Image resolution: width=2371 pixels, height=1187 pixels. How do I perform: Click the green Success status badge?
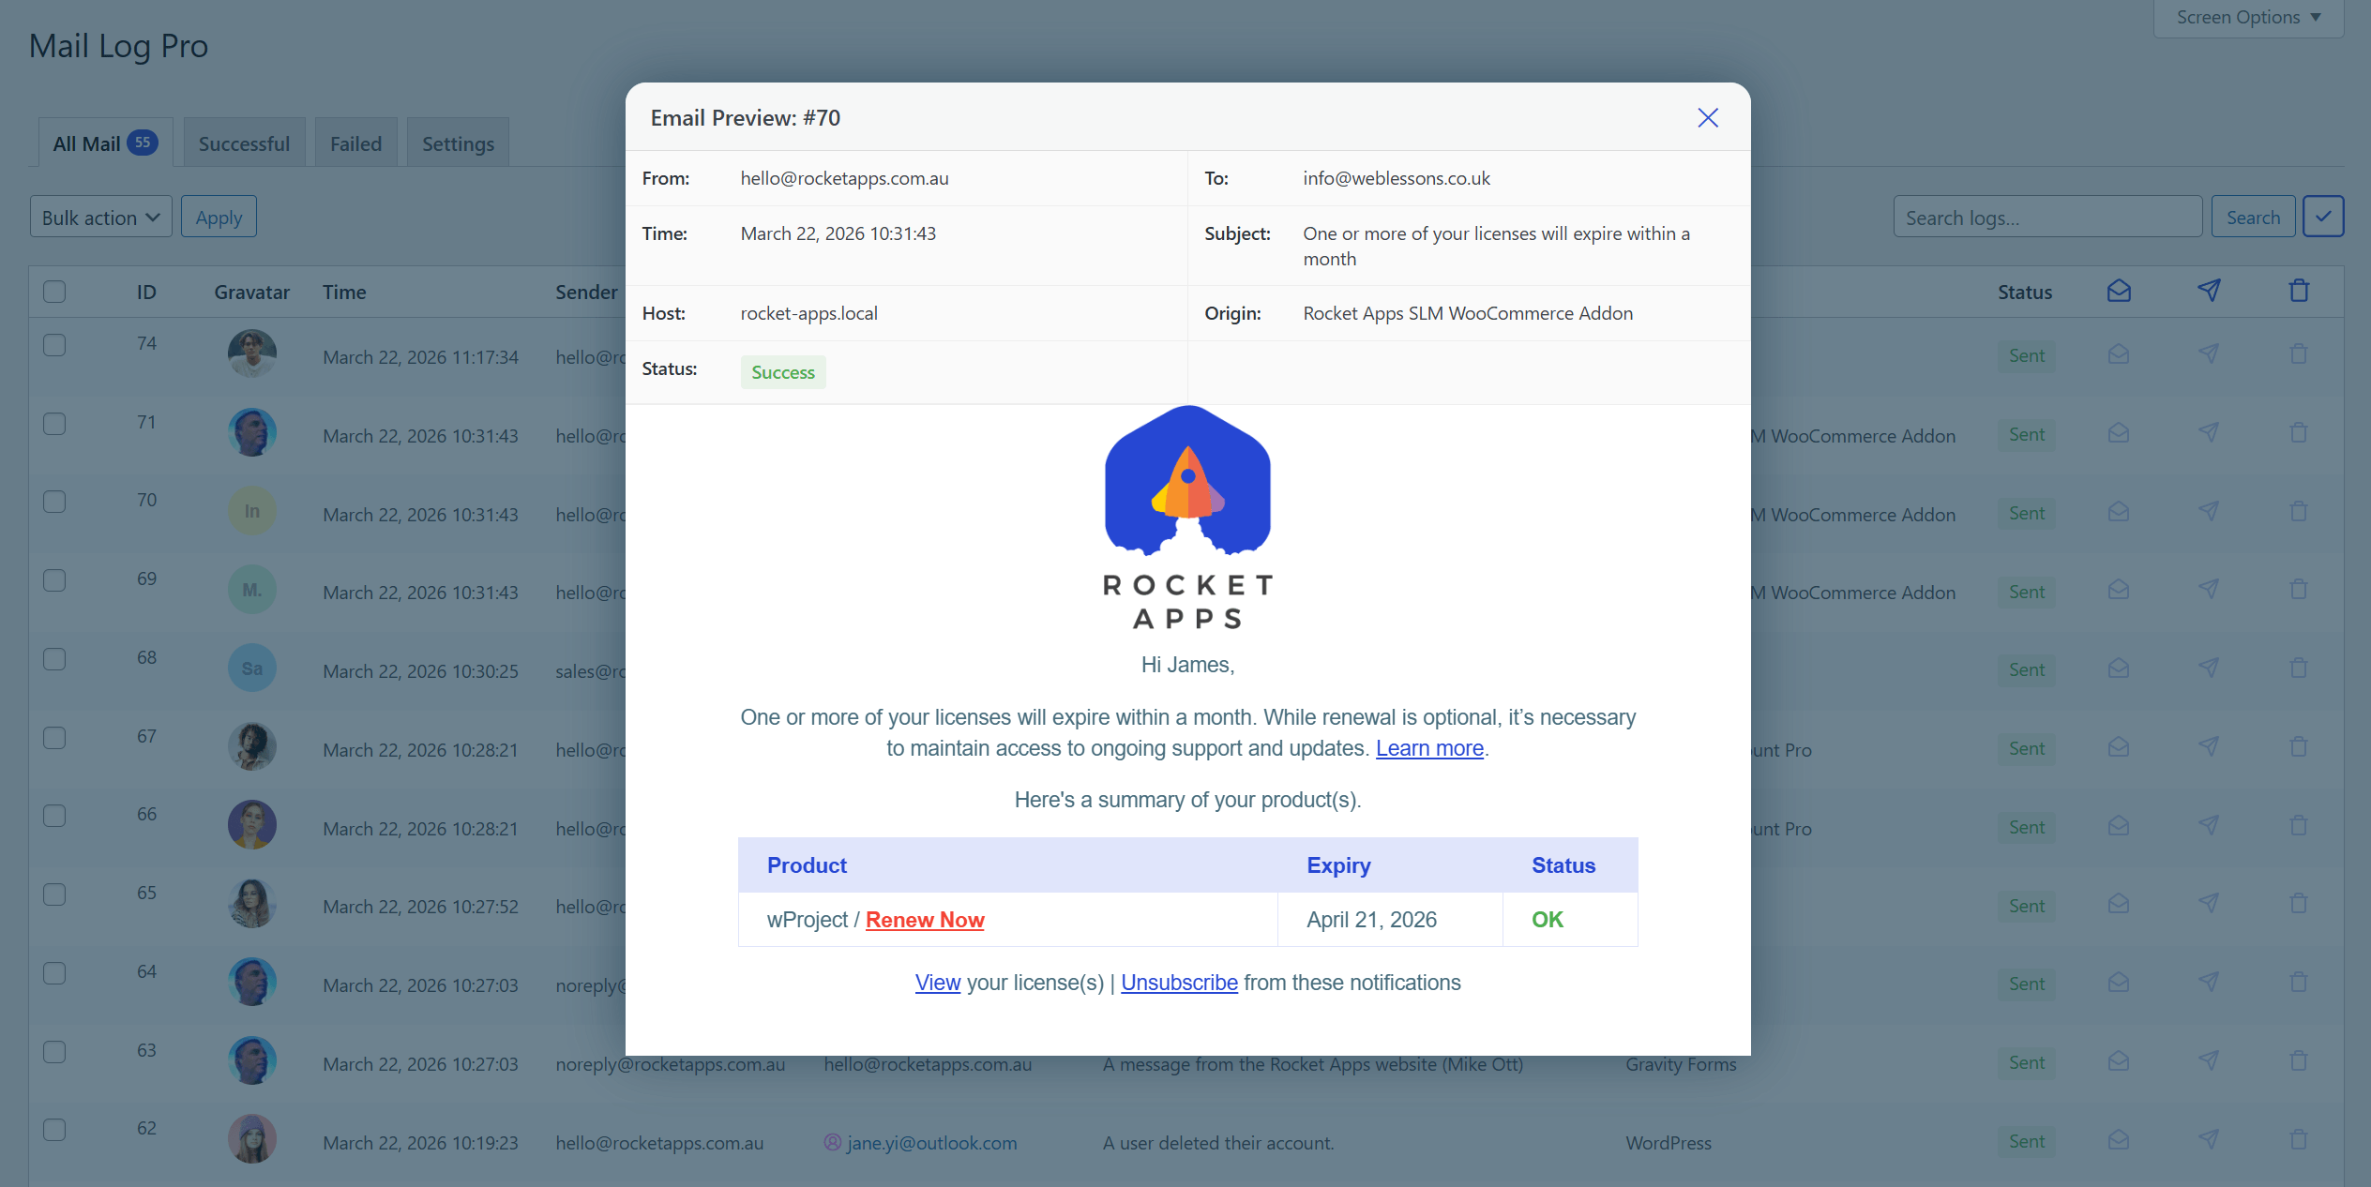pyautogui.click(x=782, y=371)
